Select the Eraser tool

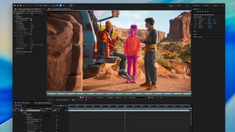coord(57,5)
